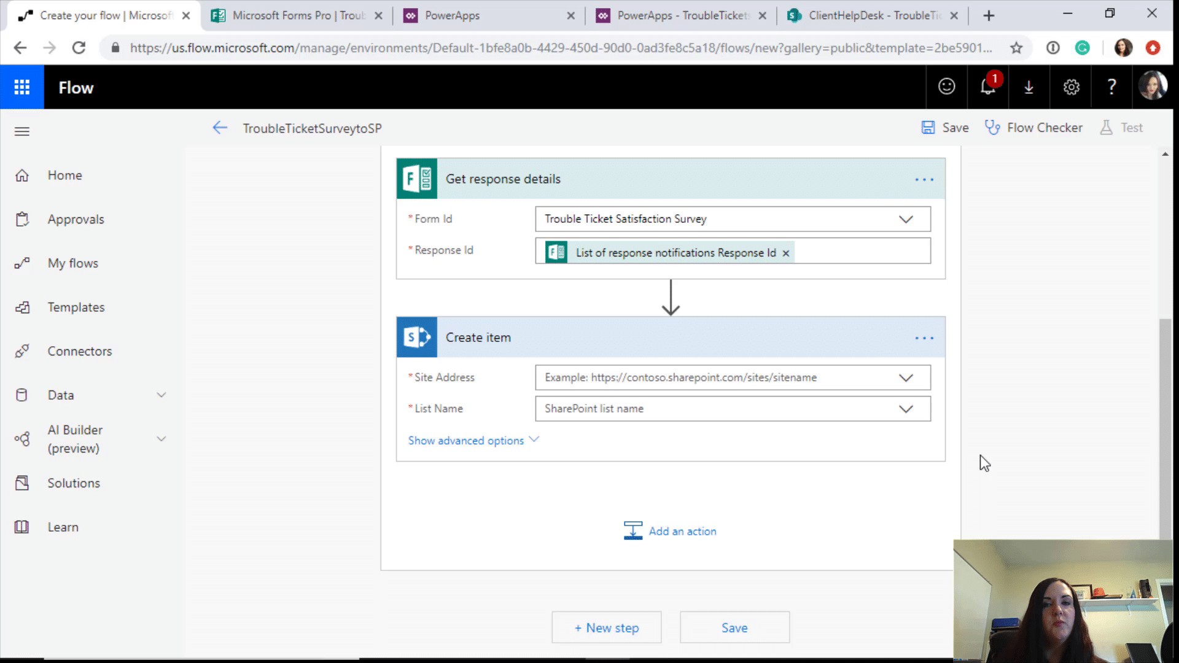Open a new browser tab
The height and width of the screenshot is (663, 1179).
click(989, 16)
